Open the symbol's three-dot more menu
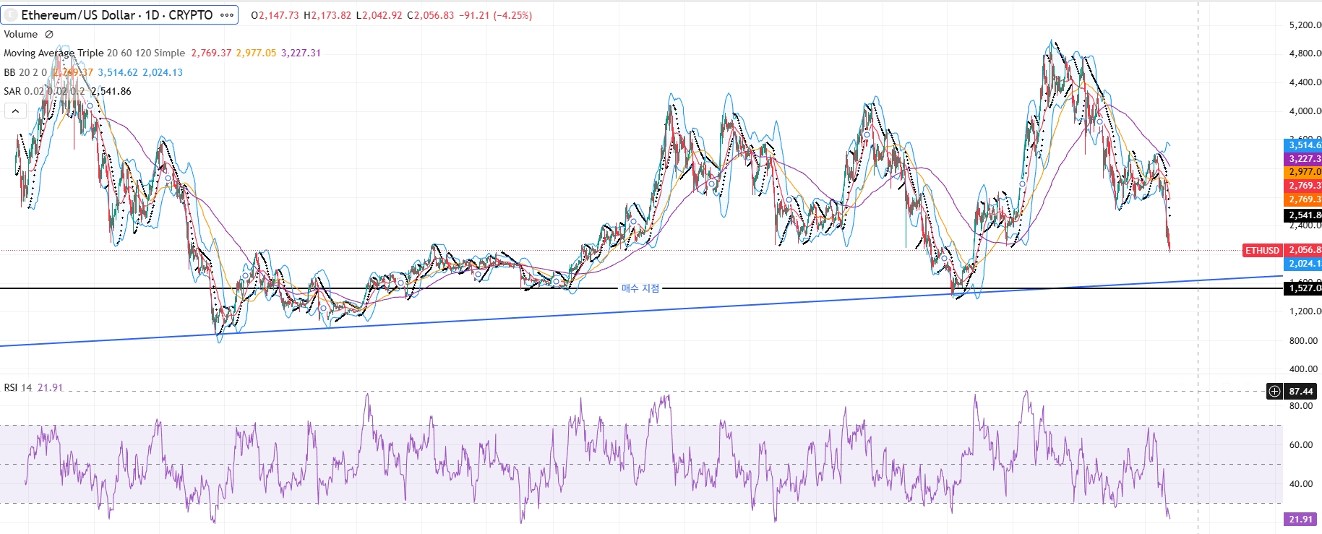 pos(227,15)
